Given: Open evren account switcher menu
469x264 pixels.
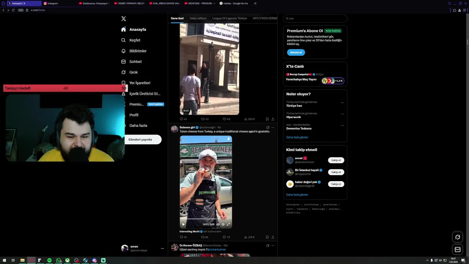Looking at the screenshot, I should pyautogui.click(x=143, y=248).
